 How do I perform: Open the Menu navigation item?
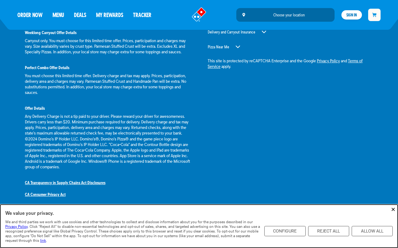coord(58,15)
